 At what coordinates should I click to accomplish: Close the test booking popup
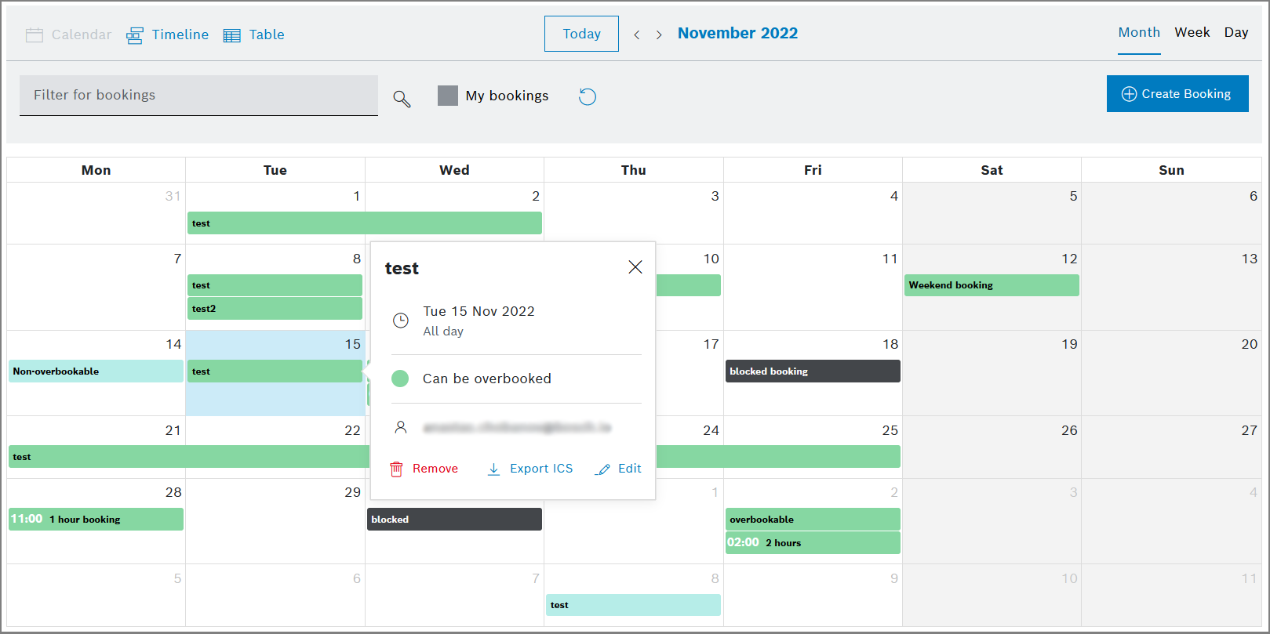[x=635, y=267]
